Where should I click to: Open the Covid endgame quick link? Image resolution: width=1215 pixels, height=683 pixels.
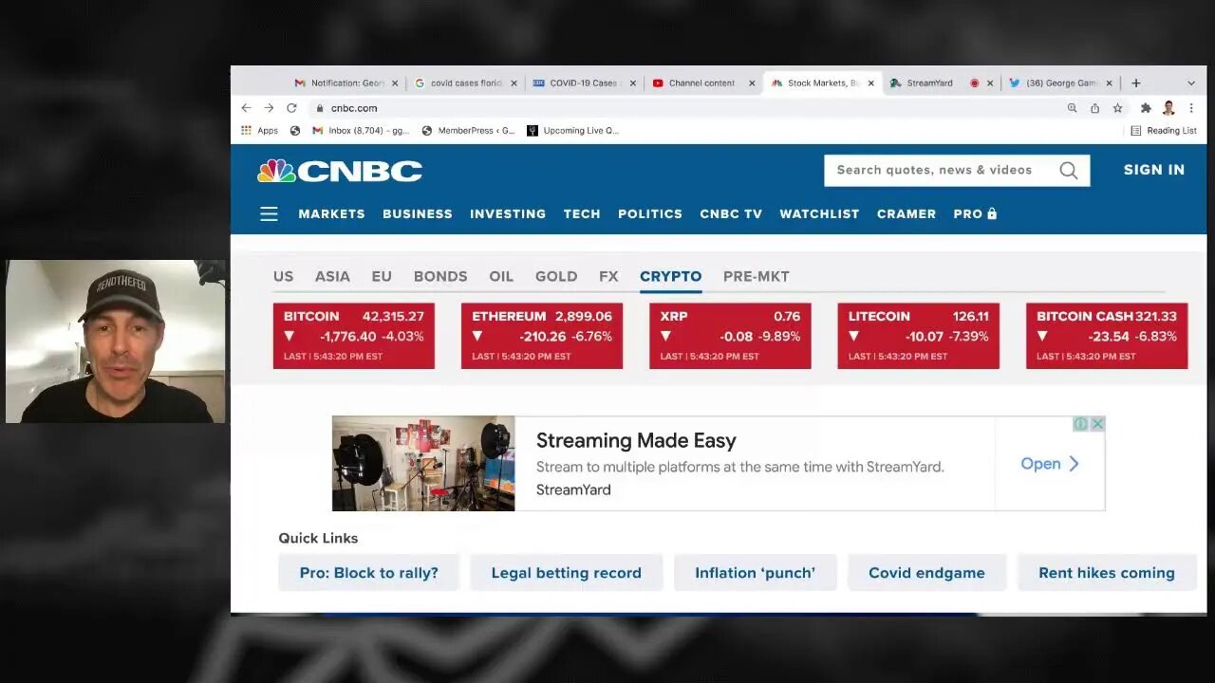[926, 573]
